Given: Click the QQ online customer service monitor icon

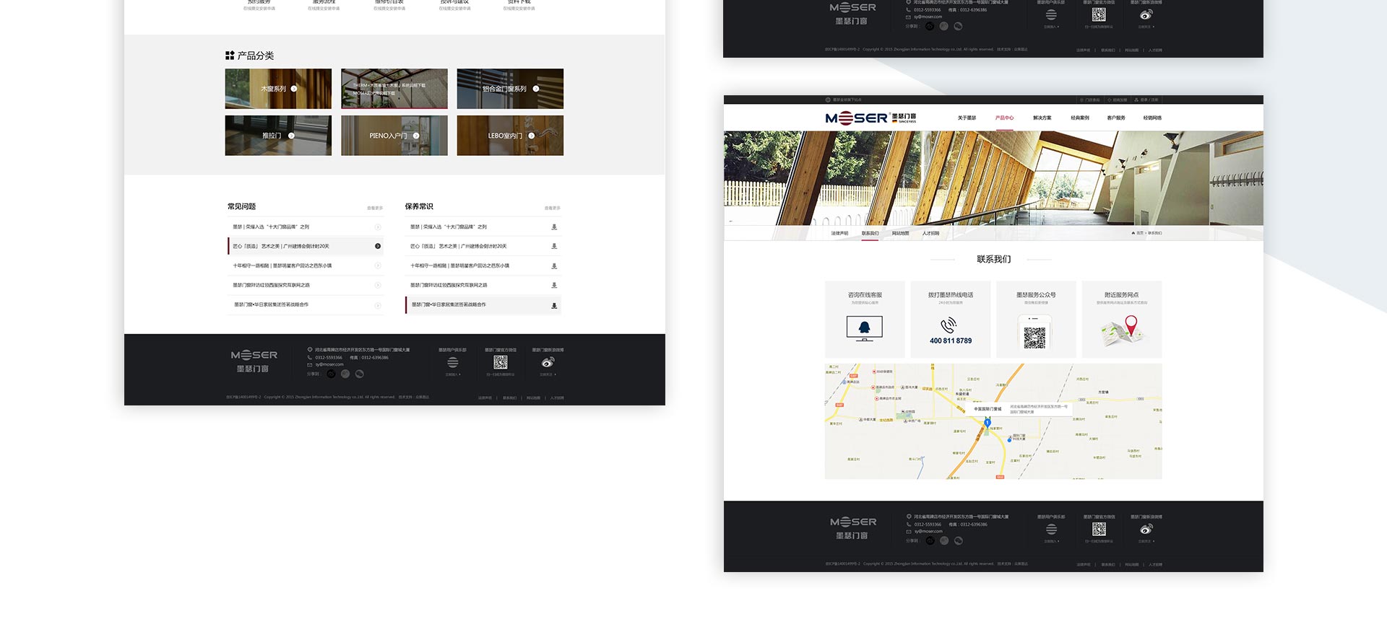Looking at the screenshot, I should (864, 328).
